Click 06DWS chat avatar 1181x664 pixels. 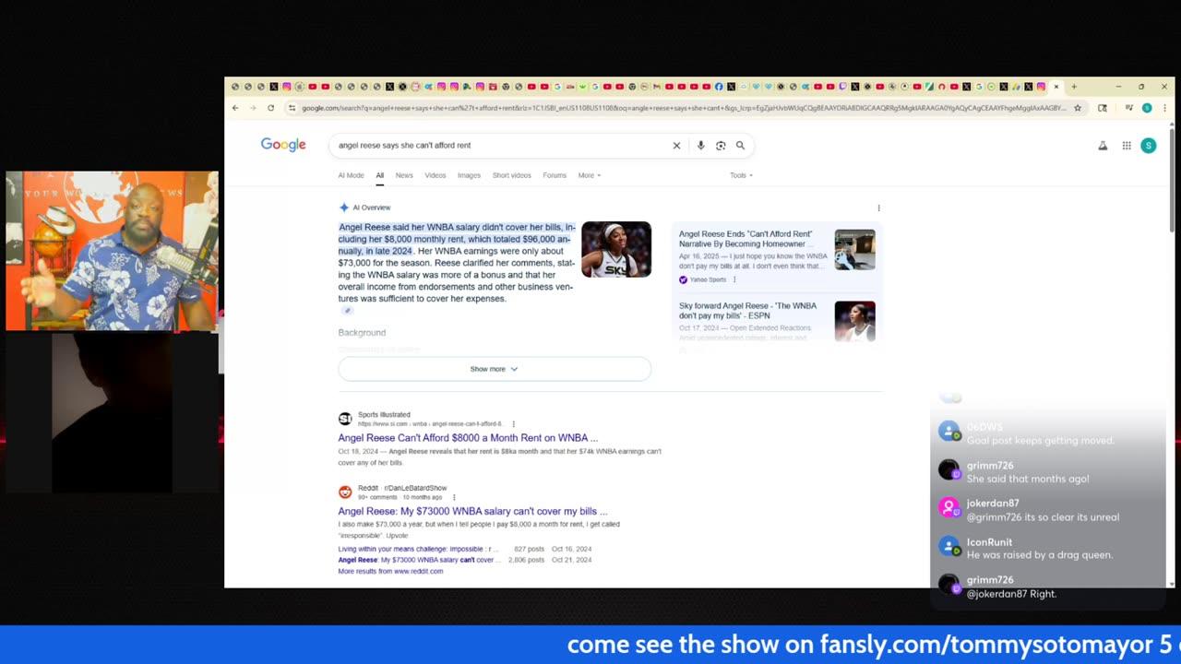click(x=948, y=432)
